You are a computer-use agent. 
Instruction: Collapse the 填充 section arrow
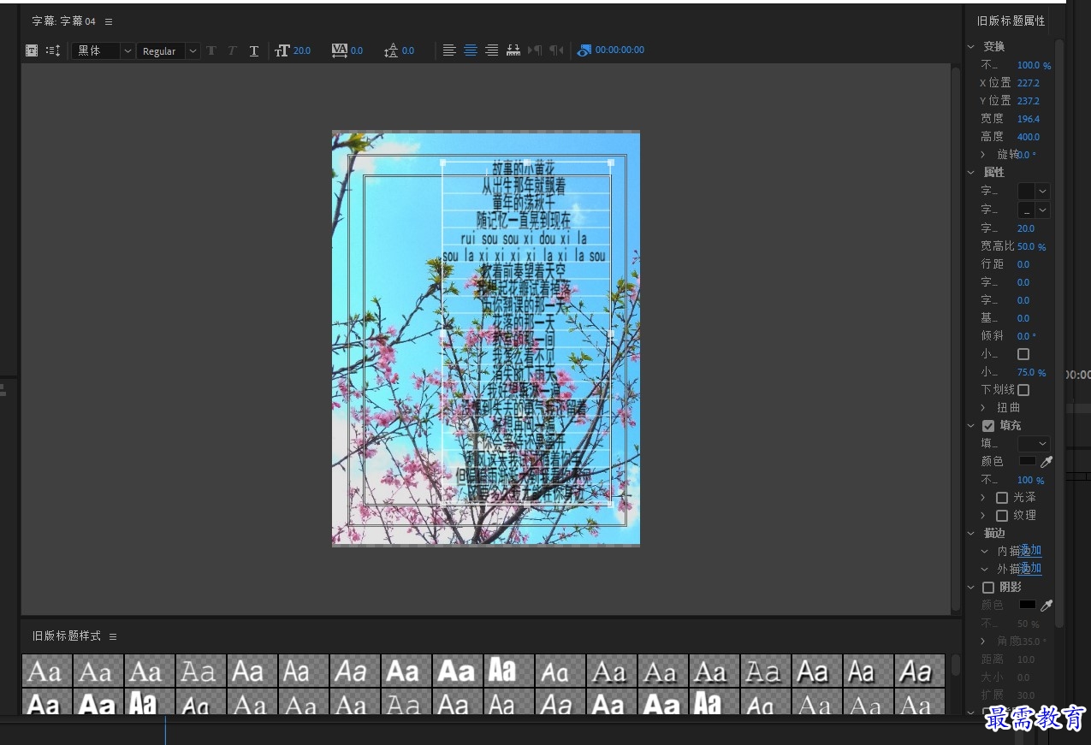point(971,425)
